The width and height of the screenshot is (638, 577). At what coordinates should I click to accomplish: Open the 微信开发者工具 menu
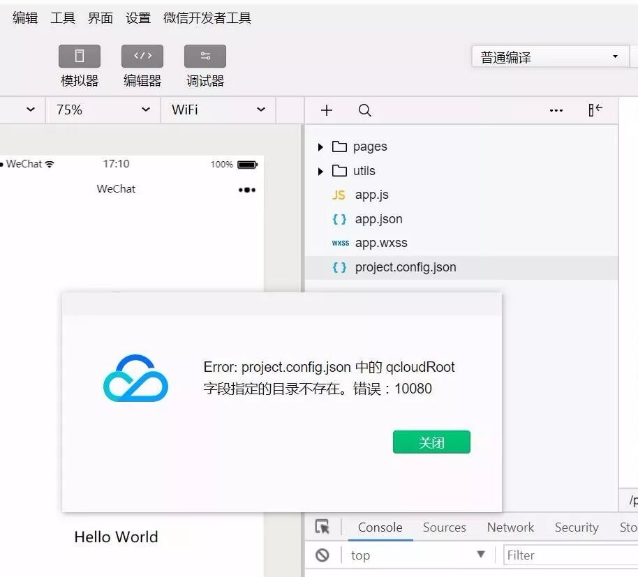coord(207,18)
